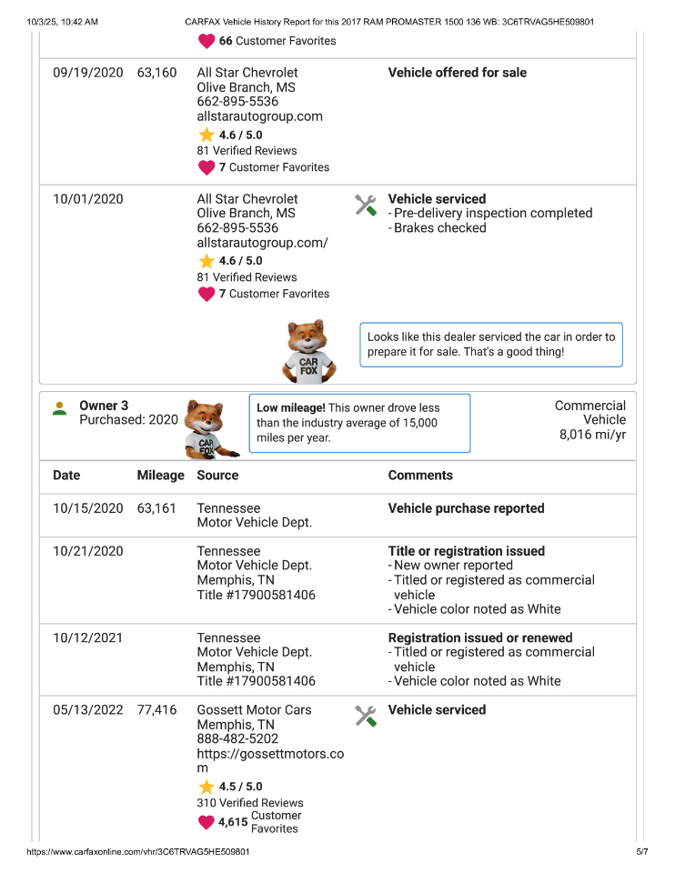Click the Gossett Motor Cars phone number 888-482-5202
This screenshot has height=873, width=675.
(x=237, y=739)
